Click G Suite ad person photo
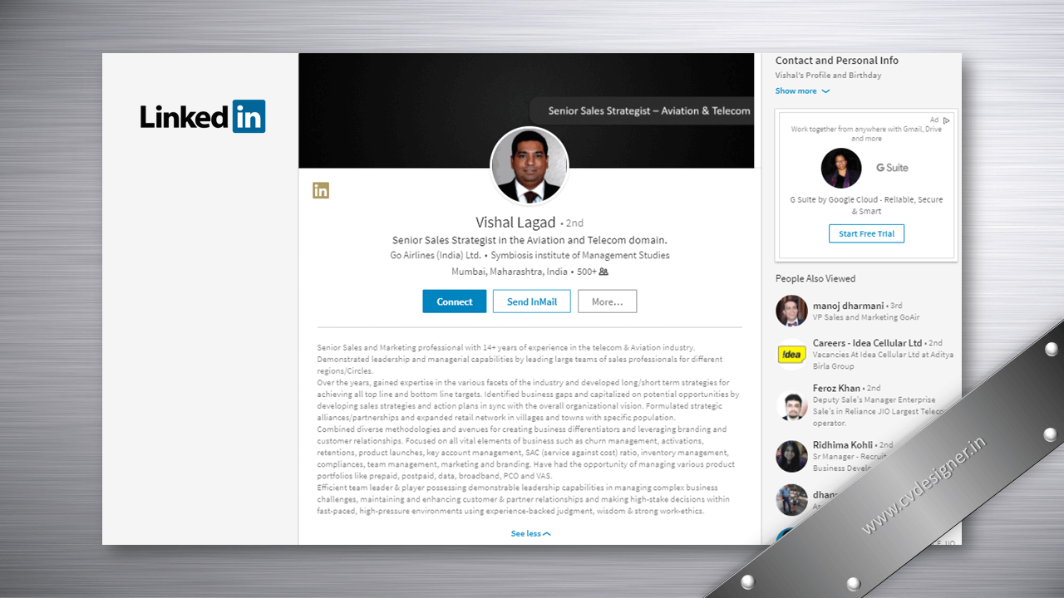The width and height of the screenshot is (1064, 598). tap(841, 169)
